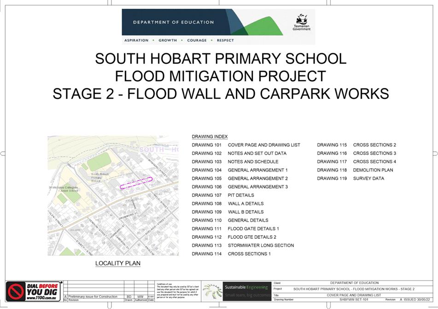Image resolution: width=438 pixels, height=309 pixels.
Task: Select the 'SOUTH HOBART PRIMARY SCHOOL' main title line
Action: [x=221, y=58]
